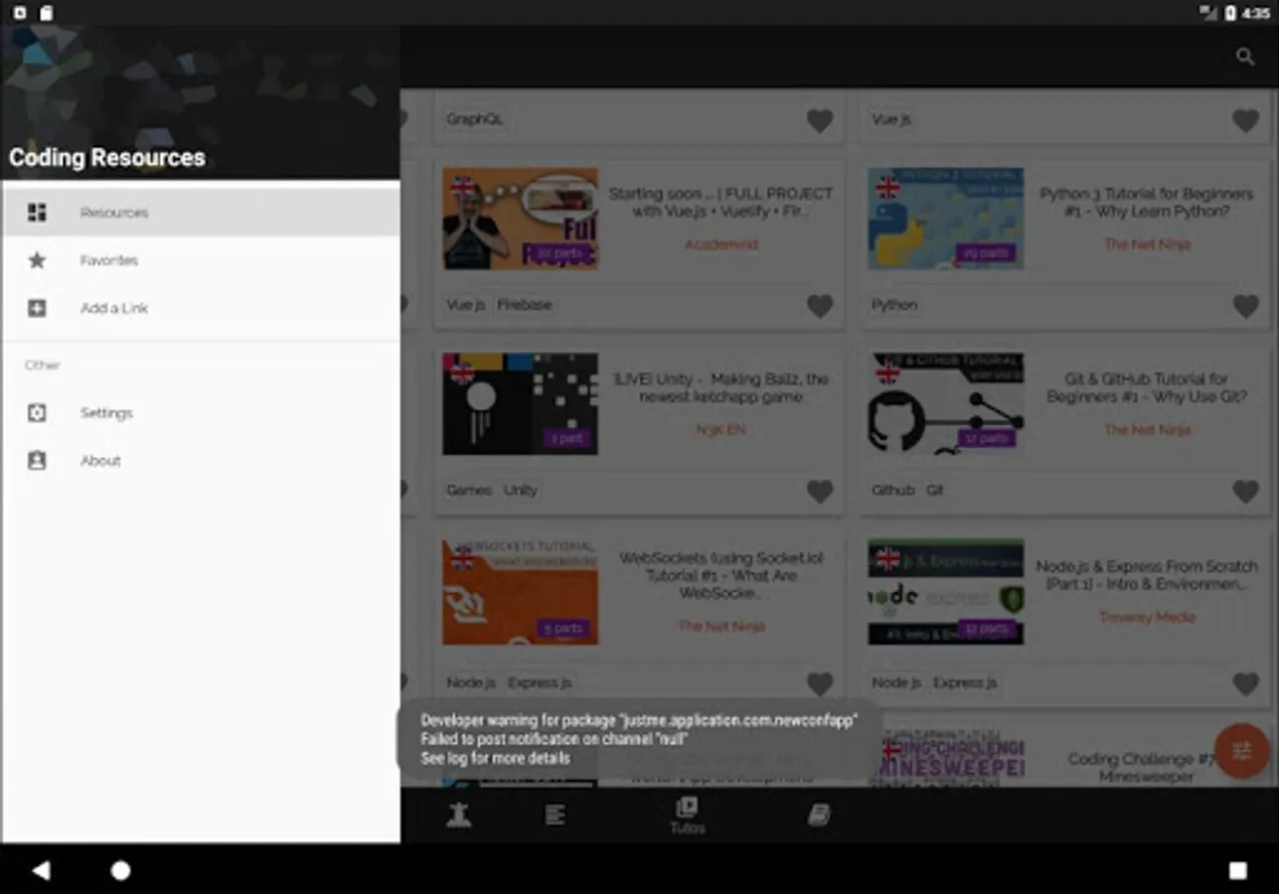Toggle the heart on the top Vue.js-only row
Screen dimensions: 1279x894
[1245, 120]
